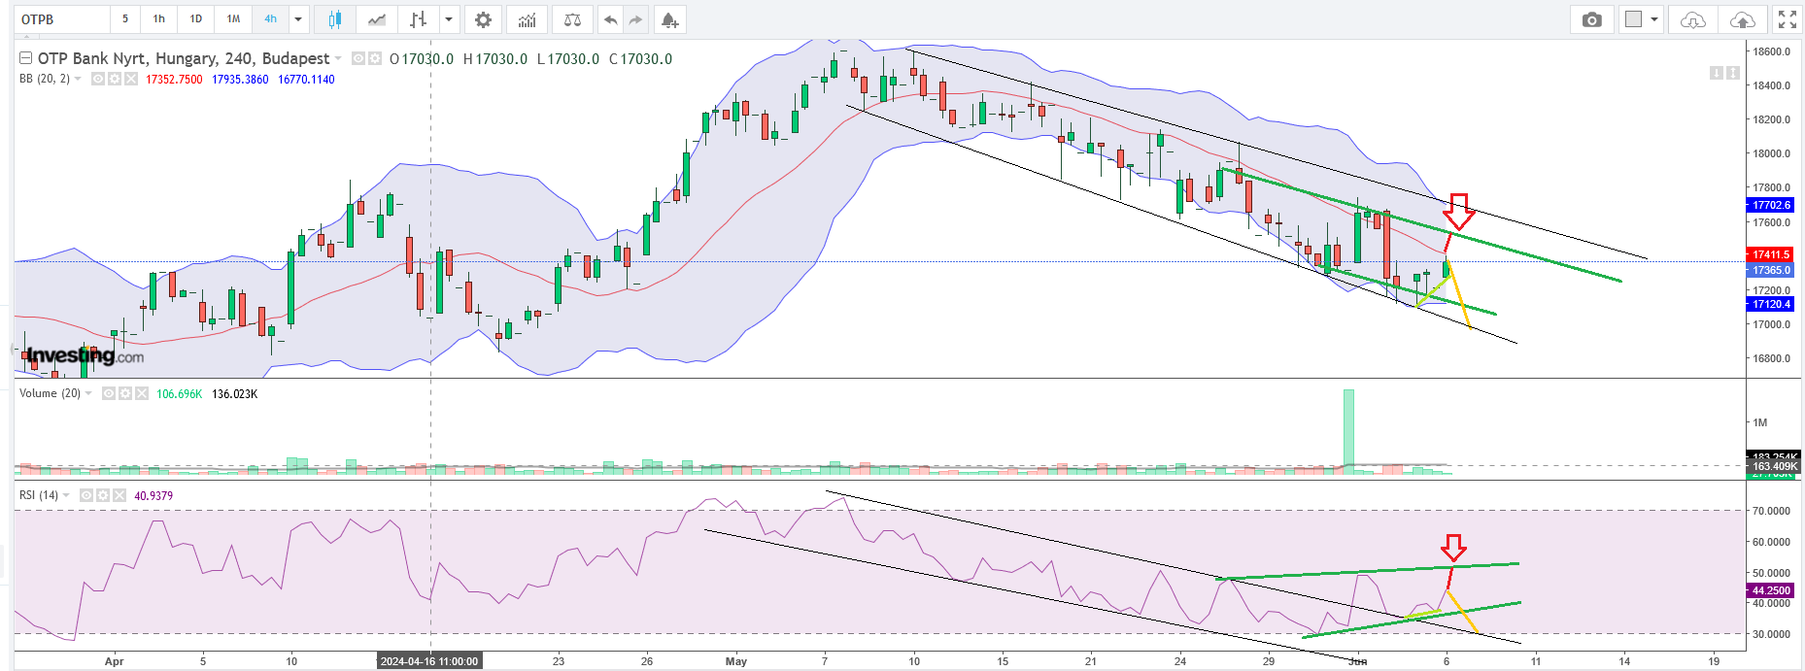Collapse the OTP Bank legend box
Viewport: 1805px width, 671px height.
point(26,58)
